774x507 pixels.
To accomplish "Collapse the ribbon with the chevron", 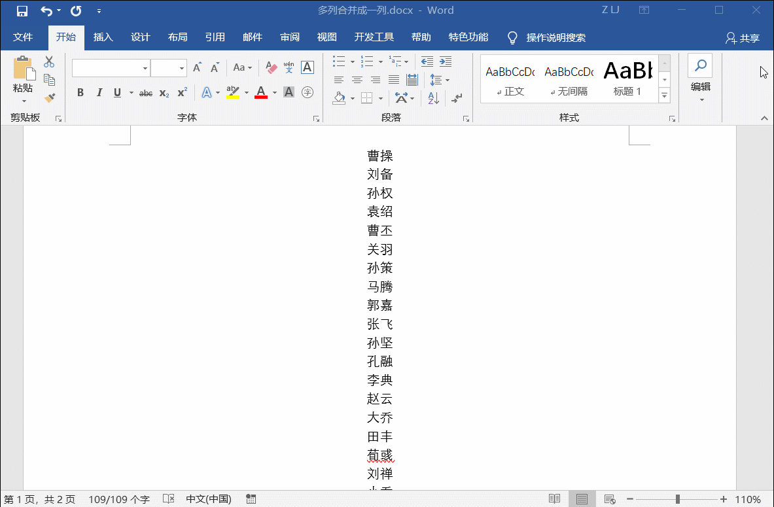I will coord(764,118).
